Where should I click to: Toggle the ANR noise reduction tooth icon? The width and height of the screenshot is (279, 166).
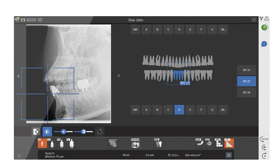tap(159, 143)
